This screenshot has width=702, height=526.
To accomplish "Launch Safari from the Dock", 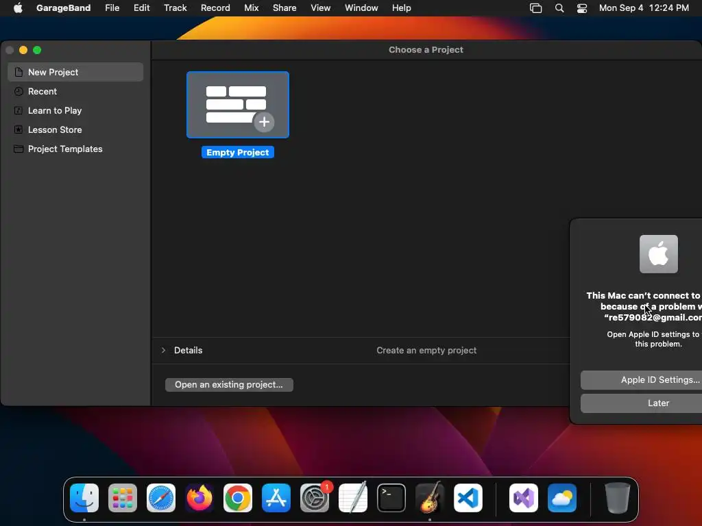I will (161, 498).
